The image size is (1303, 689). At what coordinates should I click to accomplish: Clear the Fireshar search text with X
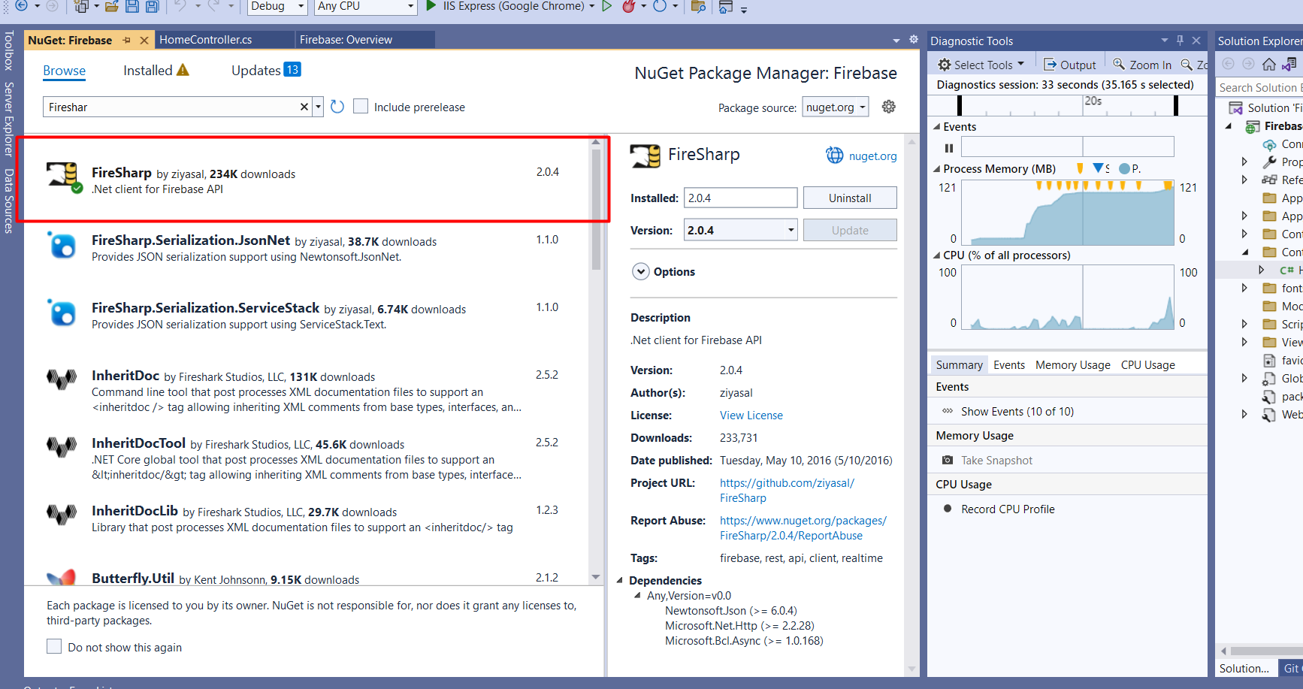tap(304, 107)
